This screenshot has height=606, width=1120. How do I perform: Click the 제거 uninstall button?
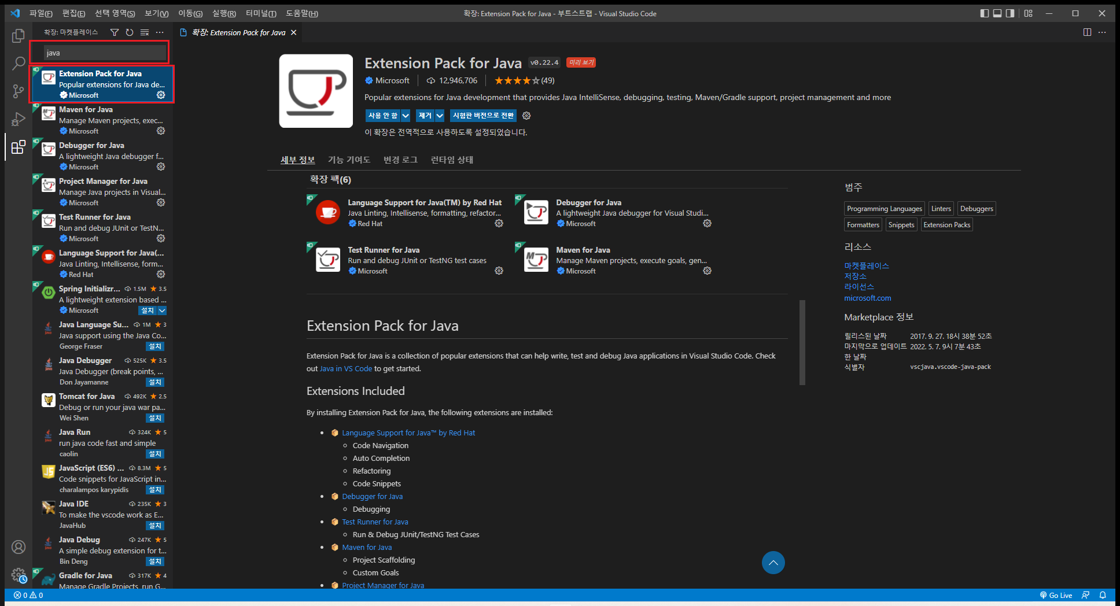425,116
